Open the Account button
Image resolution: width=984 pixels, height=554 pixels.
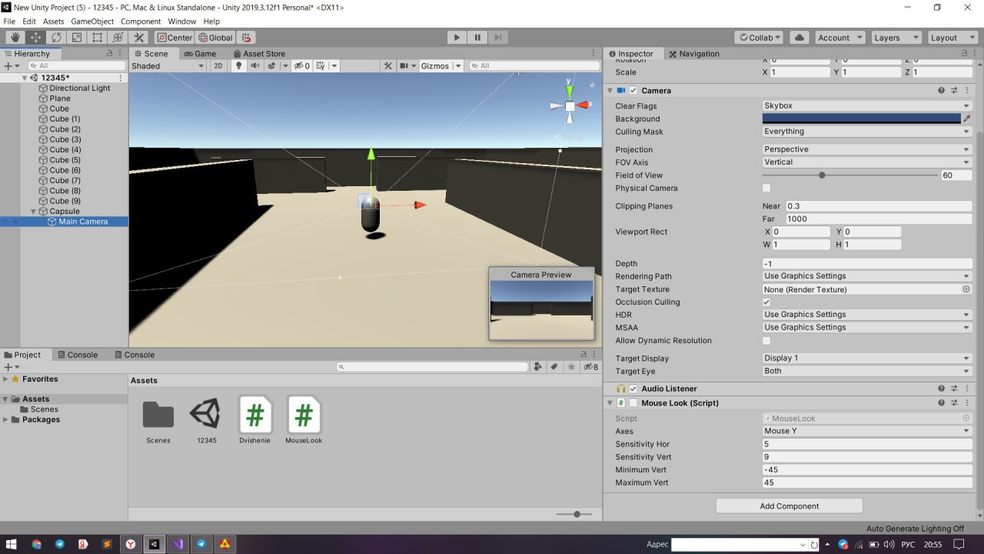coord(839,37)
